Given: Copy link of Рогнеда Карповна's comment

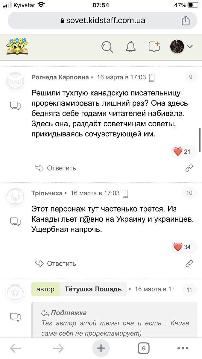Looking at the screenshot, I should click(x=189, y=168).
